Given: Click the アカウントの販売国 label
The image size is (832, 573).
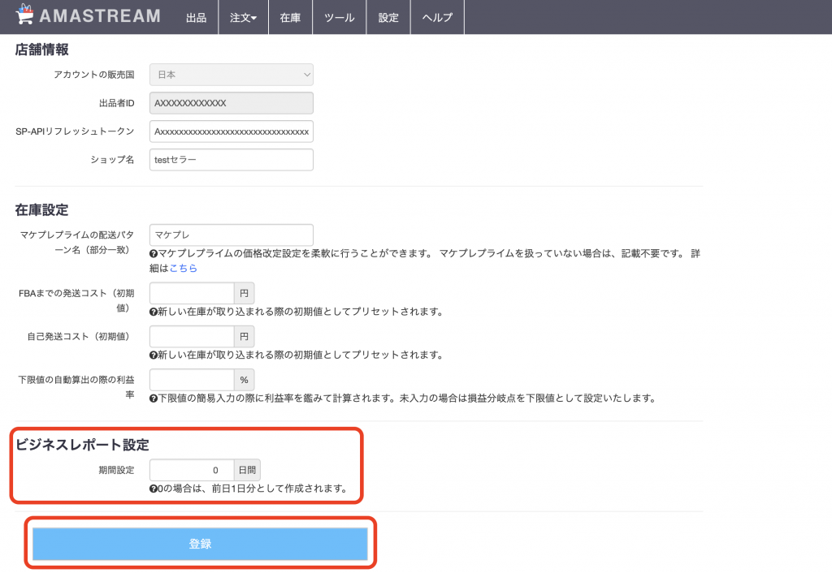Looking at the screenshot, I should click(94, 75).
